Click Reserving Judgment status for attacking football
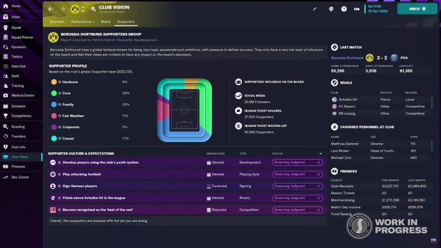Viewport: 441px width, 248px height. tap(297, 174)
